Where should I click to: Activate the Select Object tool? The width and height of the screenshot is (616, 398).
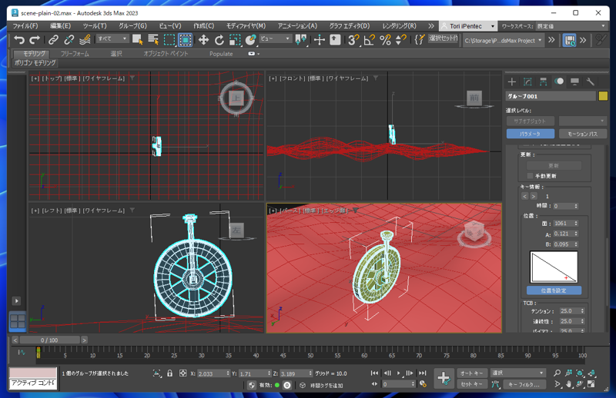tap(138, 40)
